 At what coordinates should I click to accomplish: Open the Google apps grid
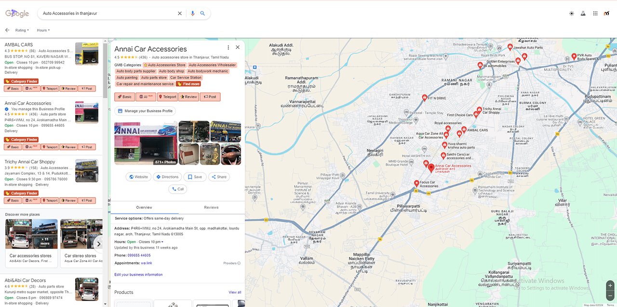coord(595,13)
